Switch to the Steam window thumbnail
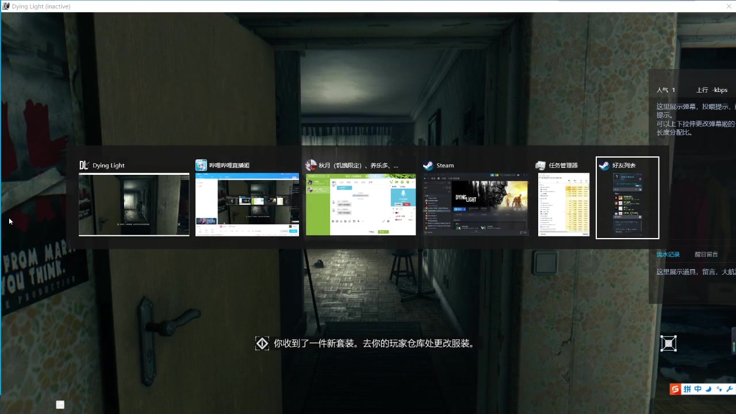The height and width of the screenshot is (414, 736). click(x=476, y=204)
